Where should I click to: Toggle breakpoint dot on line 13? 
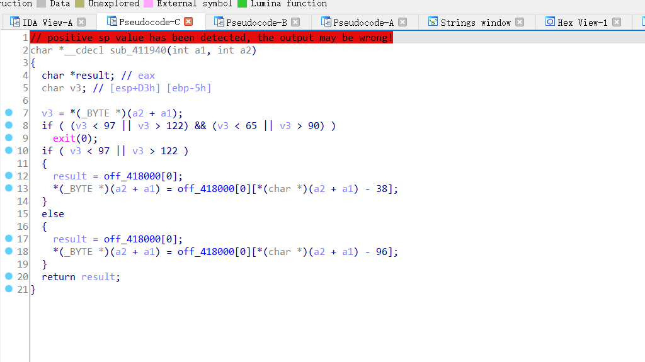(x=9, y=188)
